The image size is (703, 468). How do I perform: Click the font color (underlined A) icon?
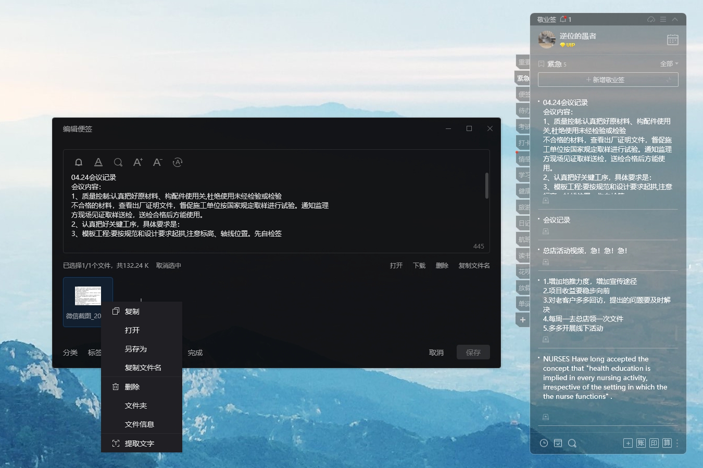click(98, 162)
